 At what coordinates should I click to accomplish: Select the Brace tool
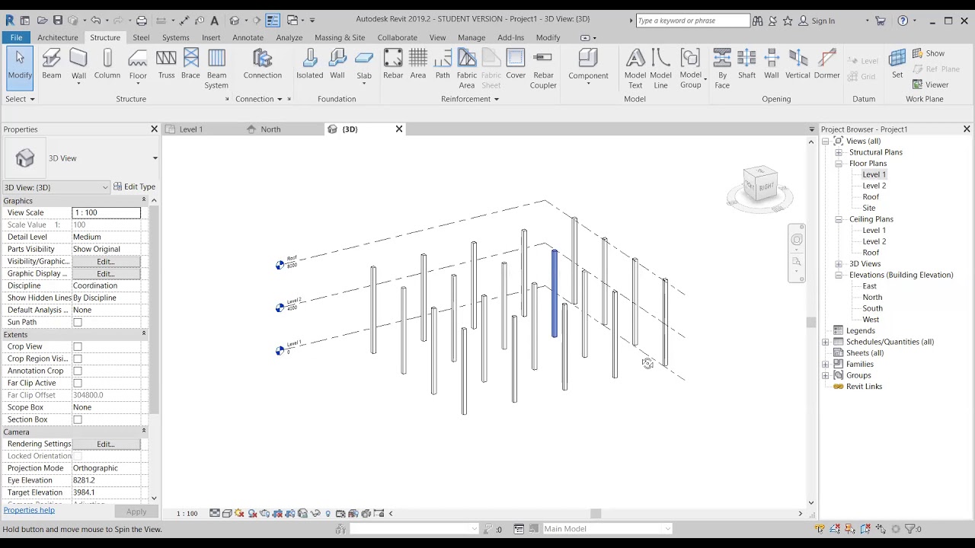point(190,65)
